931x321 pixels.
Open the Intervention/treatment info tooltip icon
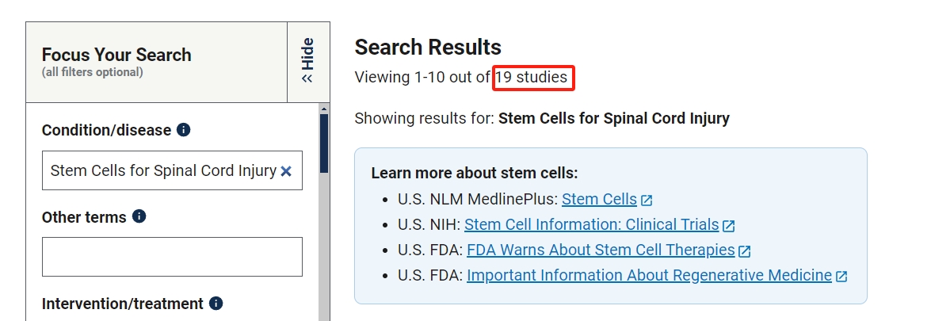pyautogui.click(x=216, y=304)
